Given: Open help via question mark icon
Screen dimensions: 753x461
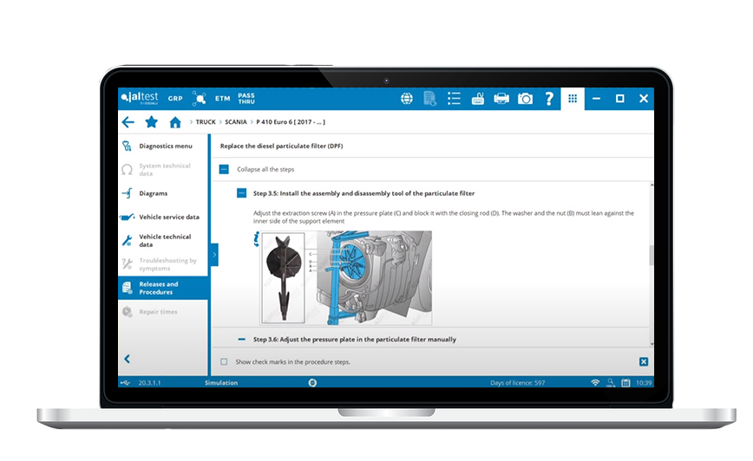Looking at the screenshot, I should [x=549, y=99].
